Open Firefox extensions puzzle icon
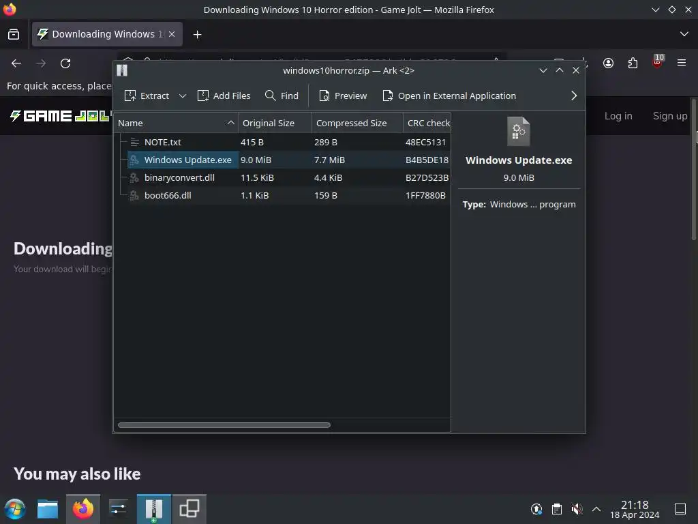Image resolution: width=698 pixels, height=524 pixels. click(x=633, y=63)
